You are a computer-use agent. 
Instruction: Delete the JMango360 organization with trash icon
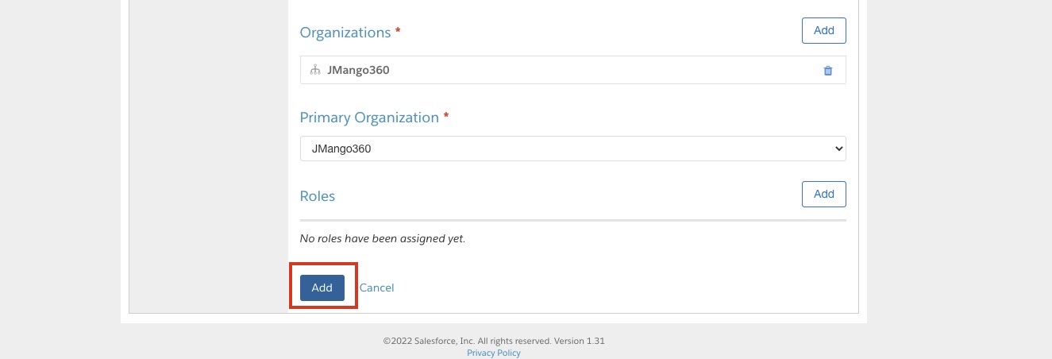[x=828, y=71]
